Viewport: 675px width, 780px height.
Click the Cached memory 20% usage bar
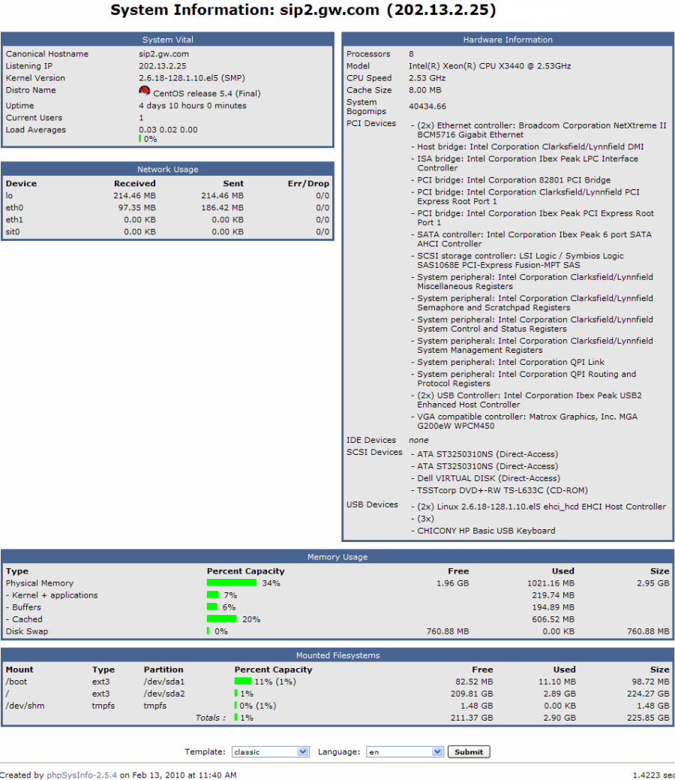tap(220, 619)
